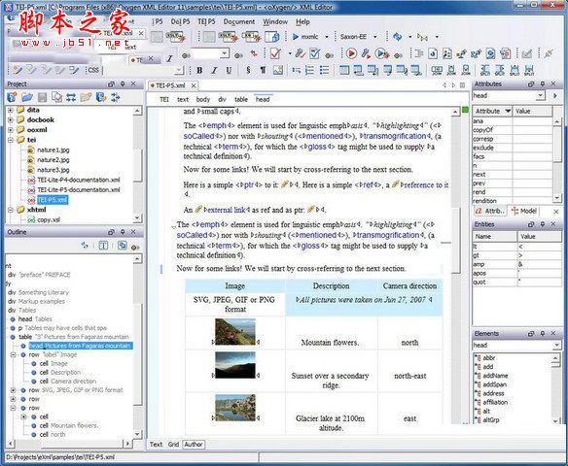The image size is (568, 466).
Task: Select the TEI-P5.xml editor tab
Action: (173, 85)
